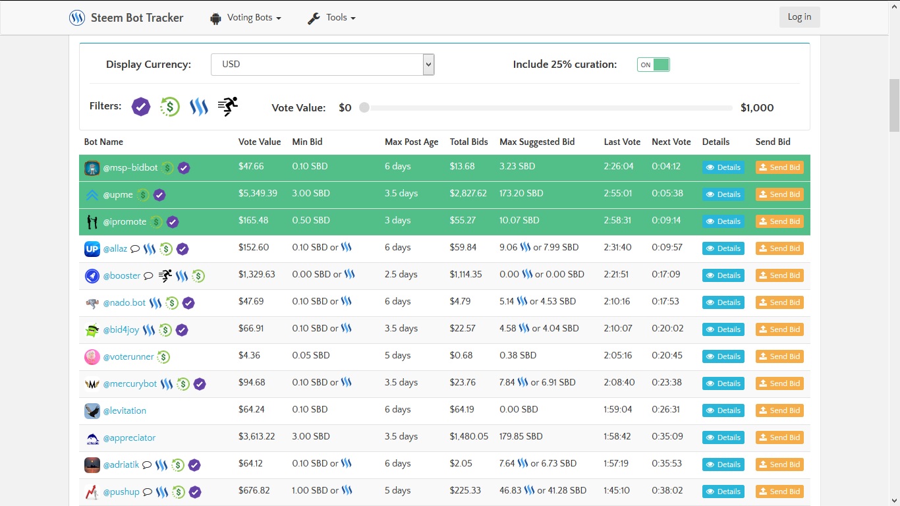Open Details for @booster
The image size is (900, 506).
coord(723,275)
